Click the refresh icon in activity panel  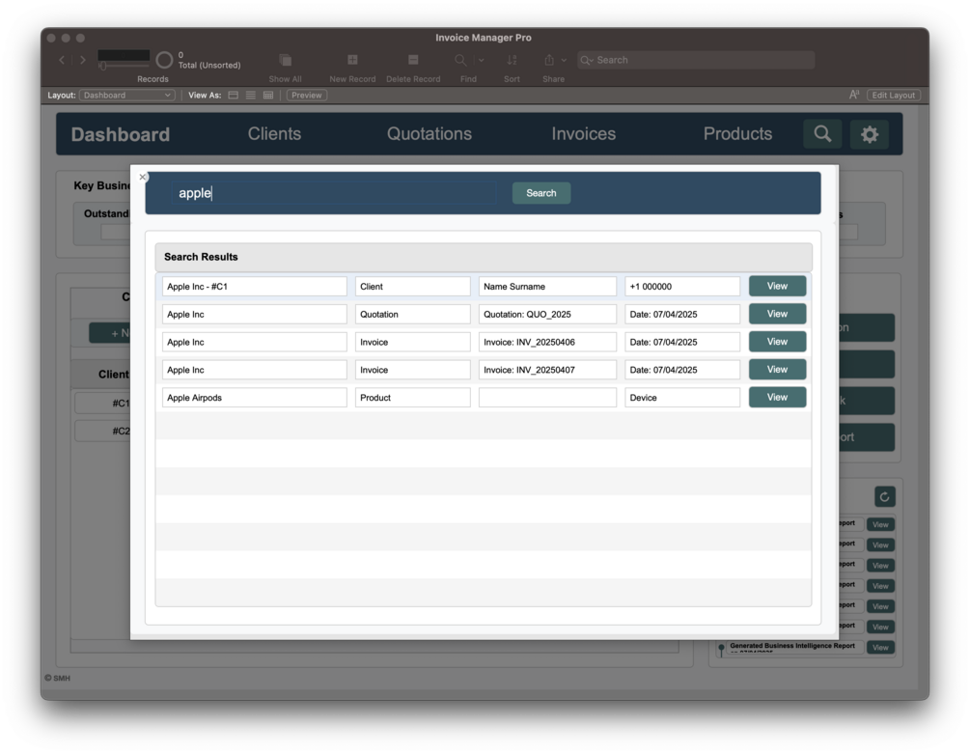(x=885, y=496)
